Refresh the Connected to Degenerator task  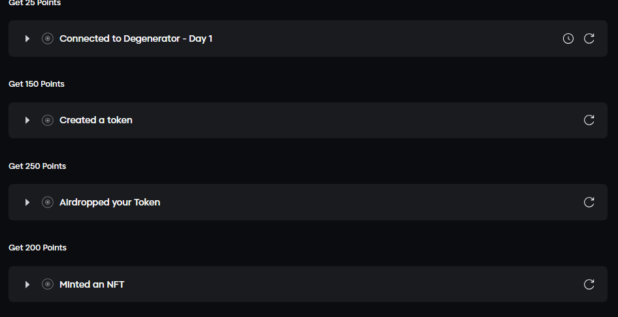(589, 38)
